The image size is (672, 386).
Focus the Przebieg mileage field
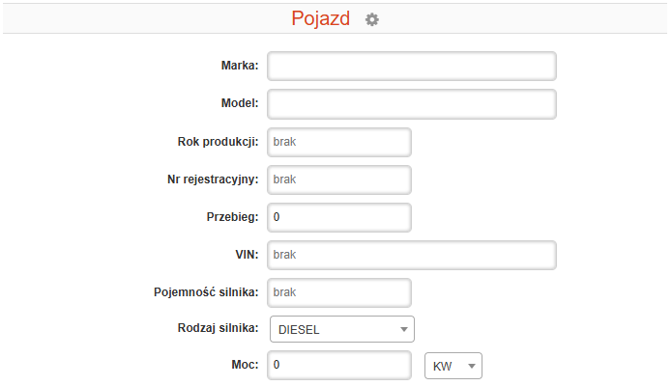339,217
